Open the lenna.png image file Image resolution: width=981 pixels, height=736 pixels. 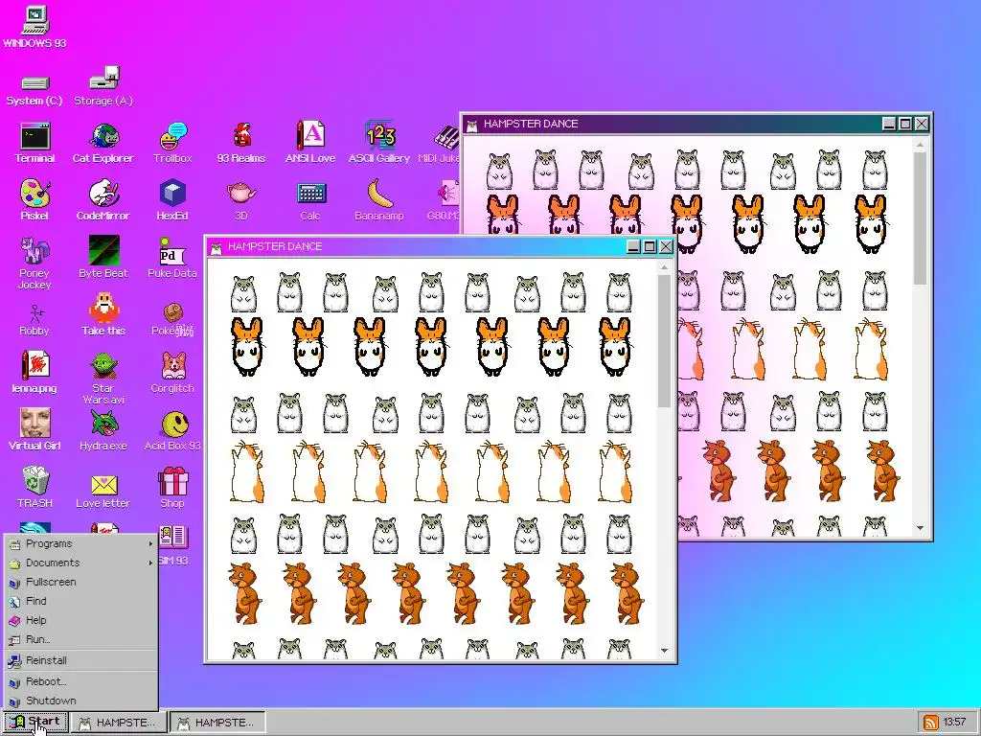point(34,372)
